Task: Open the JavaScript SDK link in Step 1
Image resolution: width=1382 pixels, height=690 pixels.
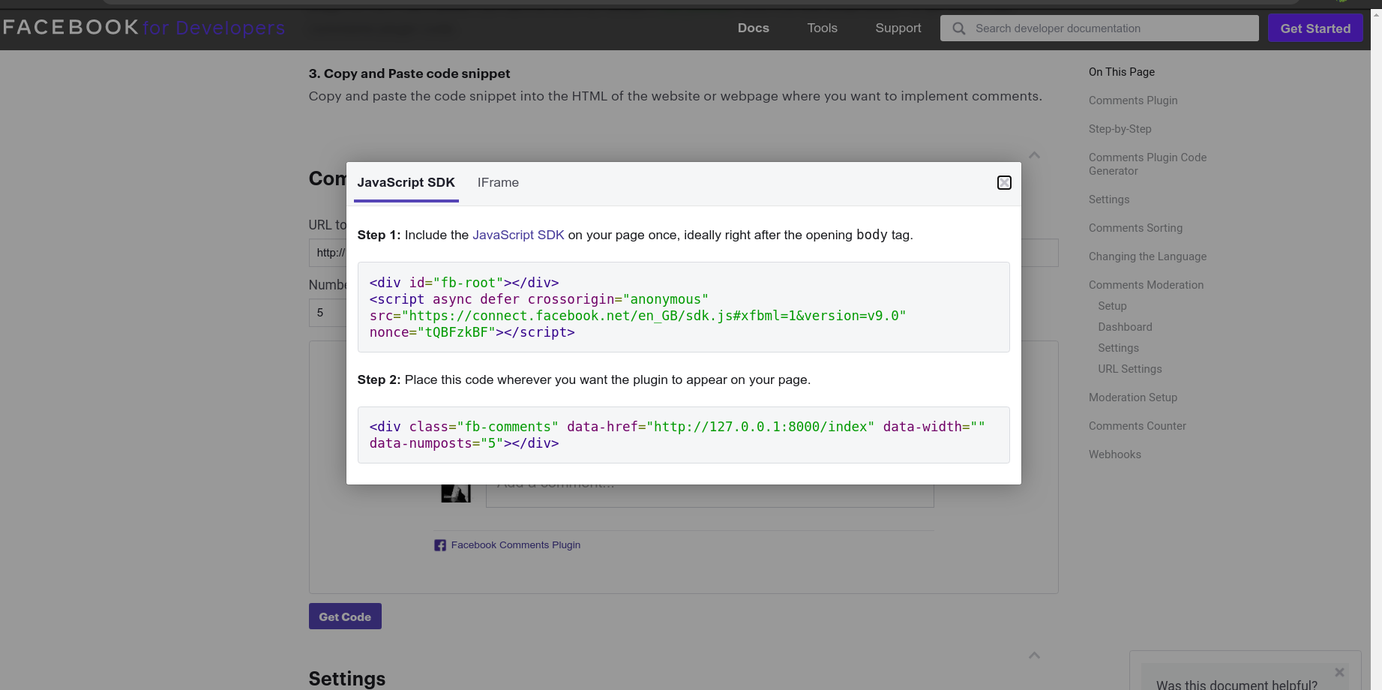Action: pos(518,235)
